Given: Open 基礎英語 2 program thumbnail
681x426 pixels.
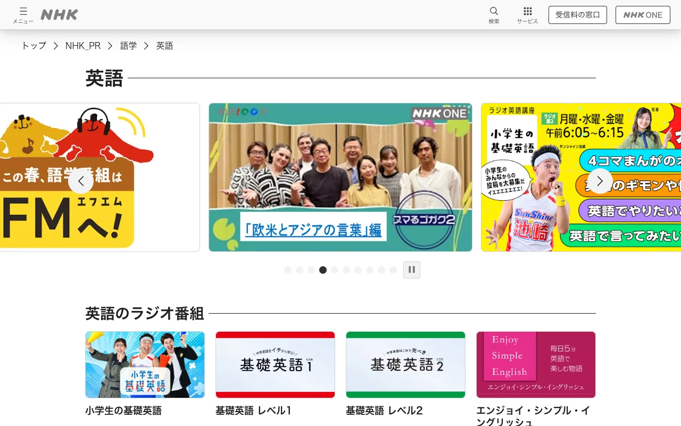Looking at the screenshot, I should 405,365.
